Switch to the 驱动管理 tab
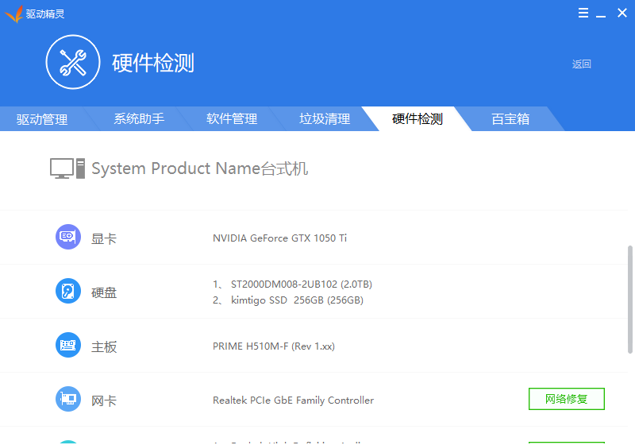The width and height of the screenshot is (635, 445). [42, 119]
